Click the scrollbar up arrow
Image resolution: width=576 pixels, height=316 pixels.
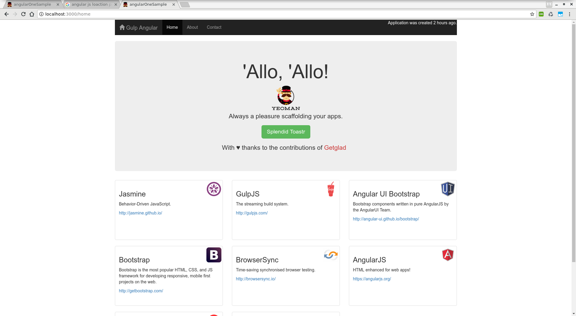574,22
